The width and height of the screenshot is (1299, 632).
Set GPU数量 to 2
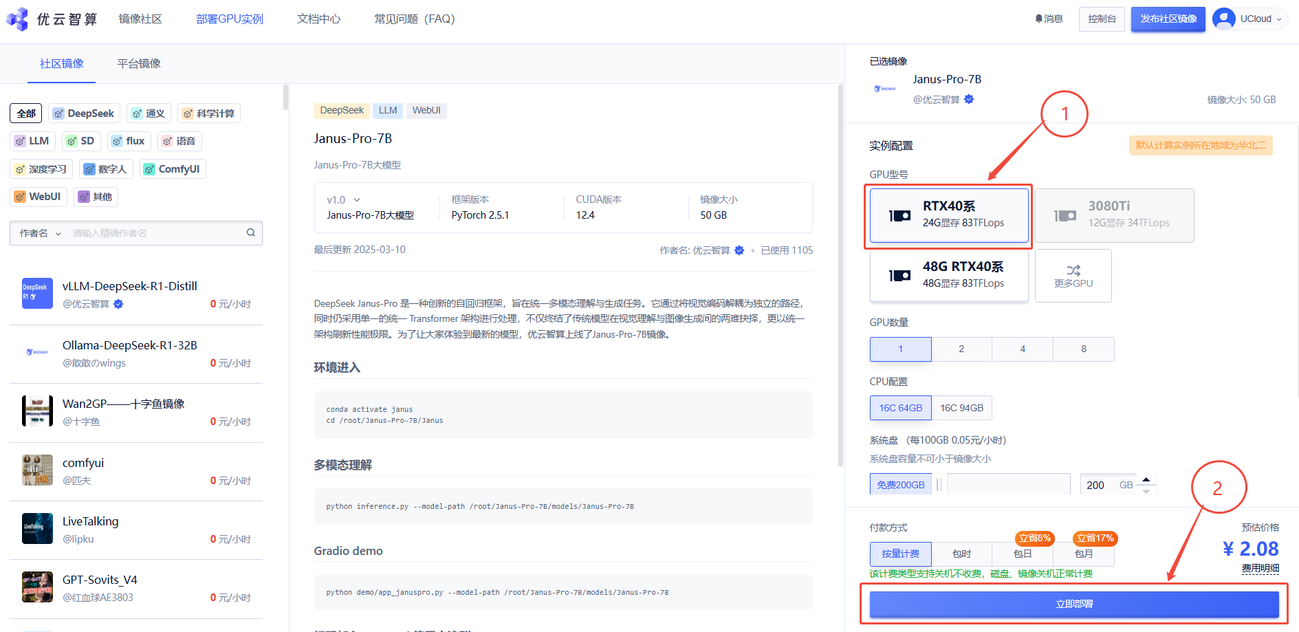961,349
